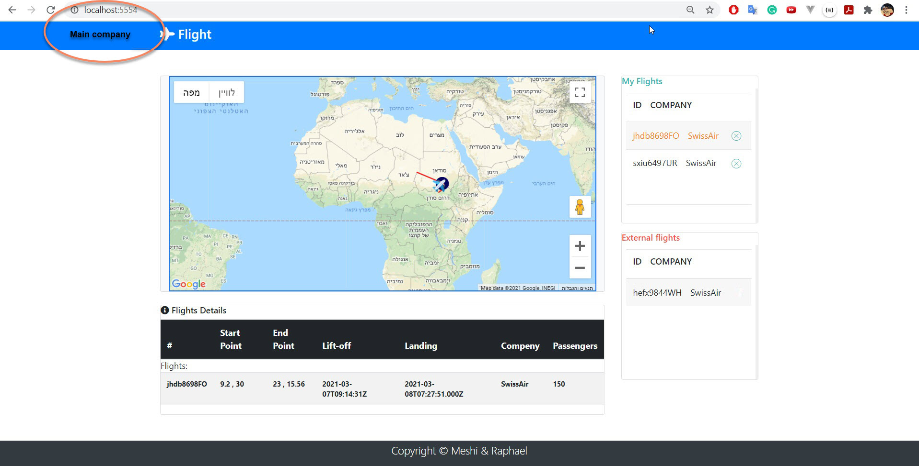Click the info icon beside Flights Details
The height and width of the screenshot is (466, 919).
[165, 310]
